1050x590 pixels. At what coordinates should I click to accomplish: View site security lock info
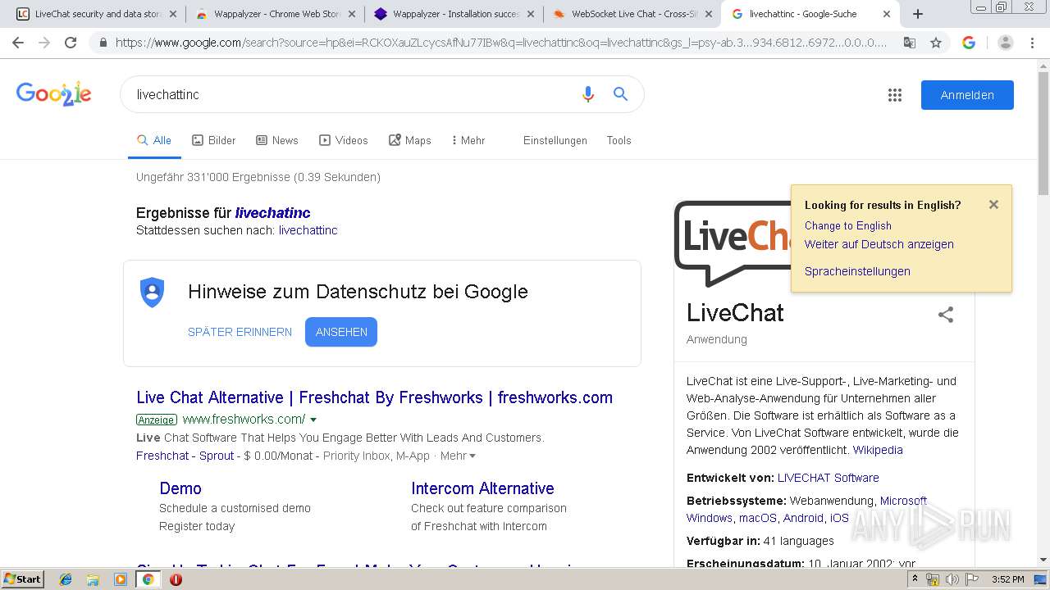103,43
